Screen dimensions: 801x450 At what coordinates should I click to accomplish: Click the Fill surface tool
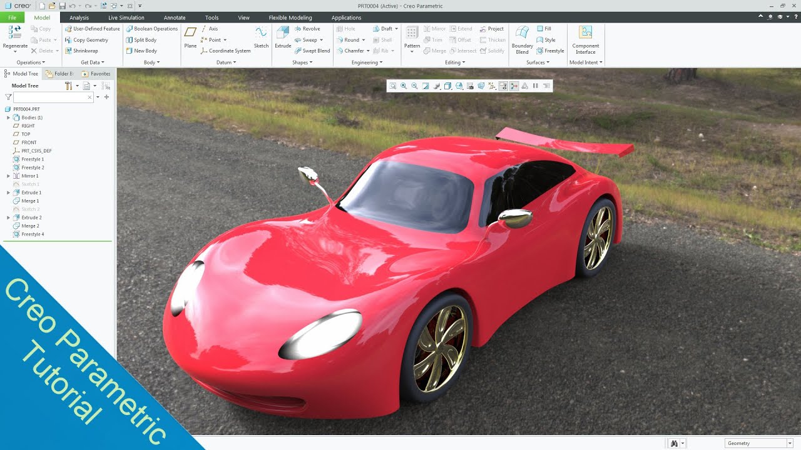click(x=544, y=29)
